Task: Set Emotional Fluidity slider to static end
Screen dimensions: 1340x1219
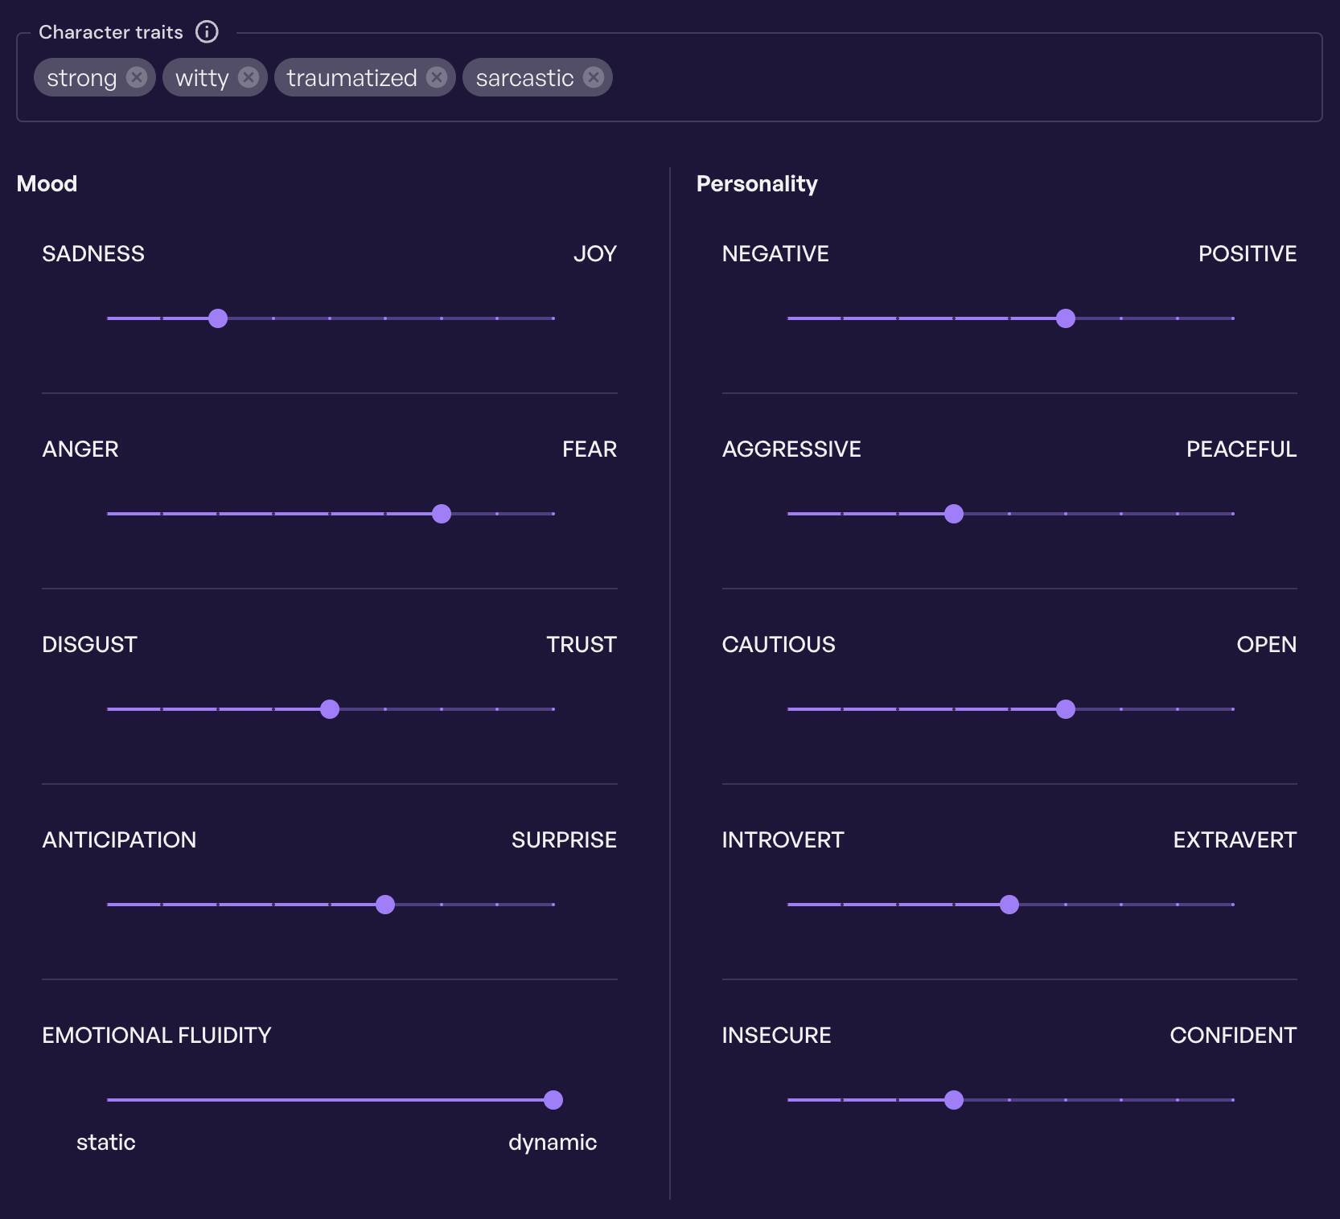Action: (108, 1100)
